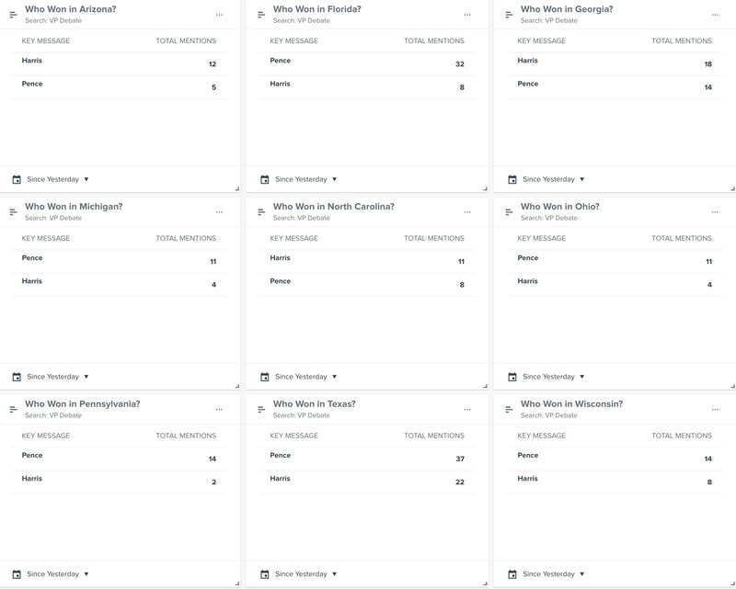Open more options for Pennsylvania widget
Image resolution: width=736 pixels, height=589 pixels.
pyautogui.click(x=219, y=410)
